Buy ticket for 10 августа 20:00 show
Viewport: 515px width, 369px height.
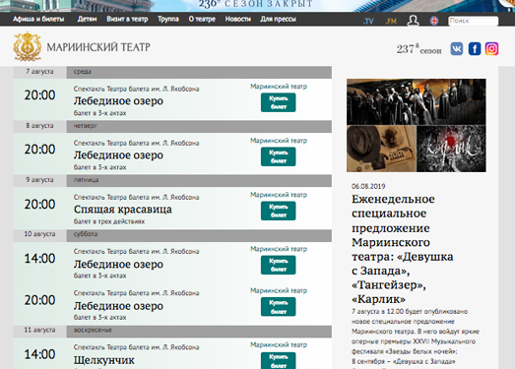click(x=279, y=307)
